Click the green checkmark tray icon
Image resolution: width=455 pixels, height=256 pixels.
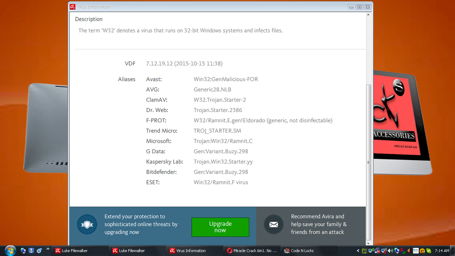tap(428, 251)
